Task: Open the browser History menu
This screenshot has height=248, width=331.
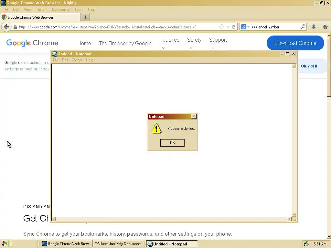Action: [42, 9]
